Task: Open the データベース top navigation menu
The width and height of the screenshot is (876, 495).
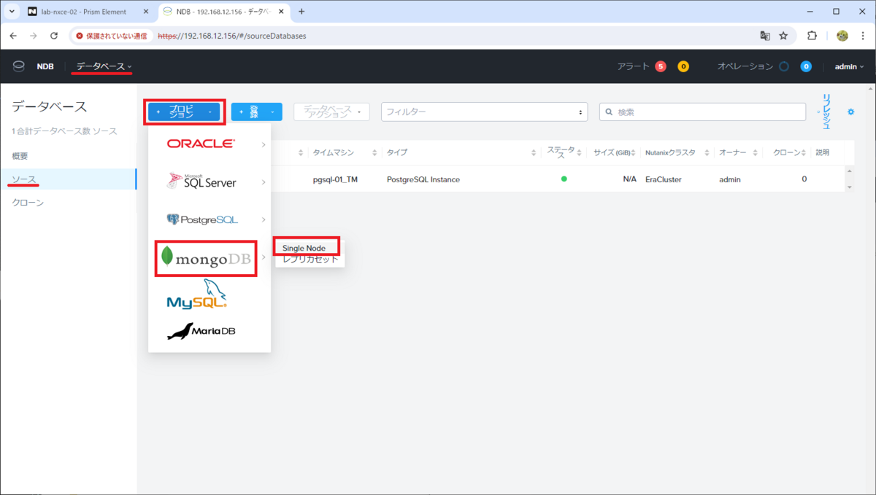Action: click(x=104, y=66)
